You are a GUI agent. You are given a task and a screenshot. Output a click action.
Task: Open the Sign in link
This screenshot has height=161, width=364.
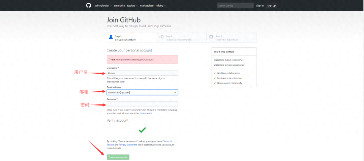[x=260, y=6]
